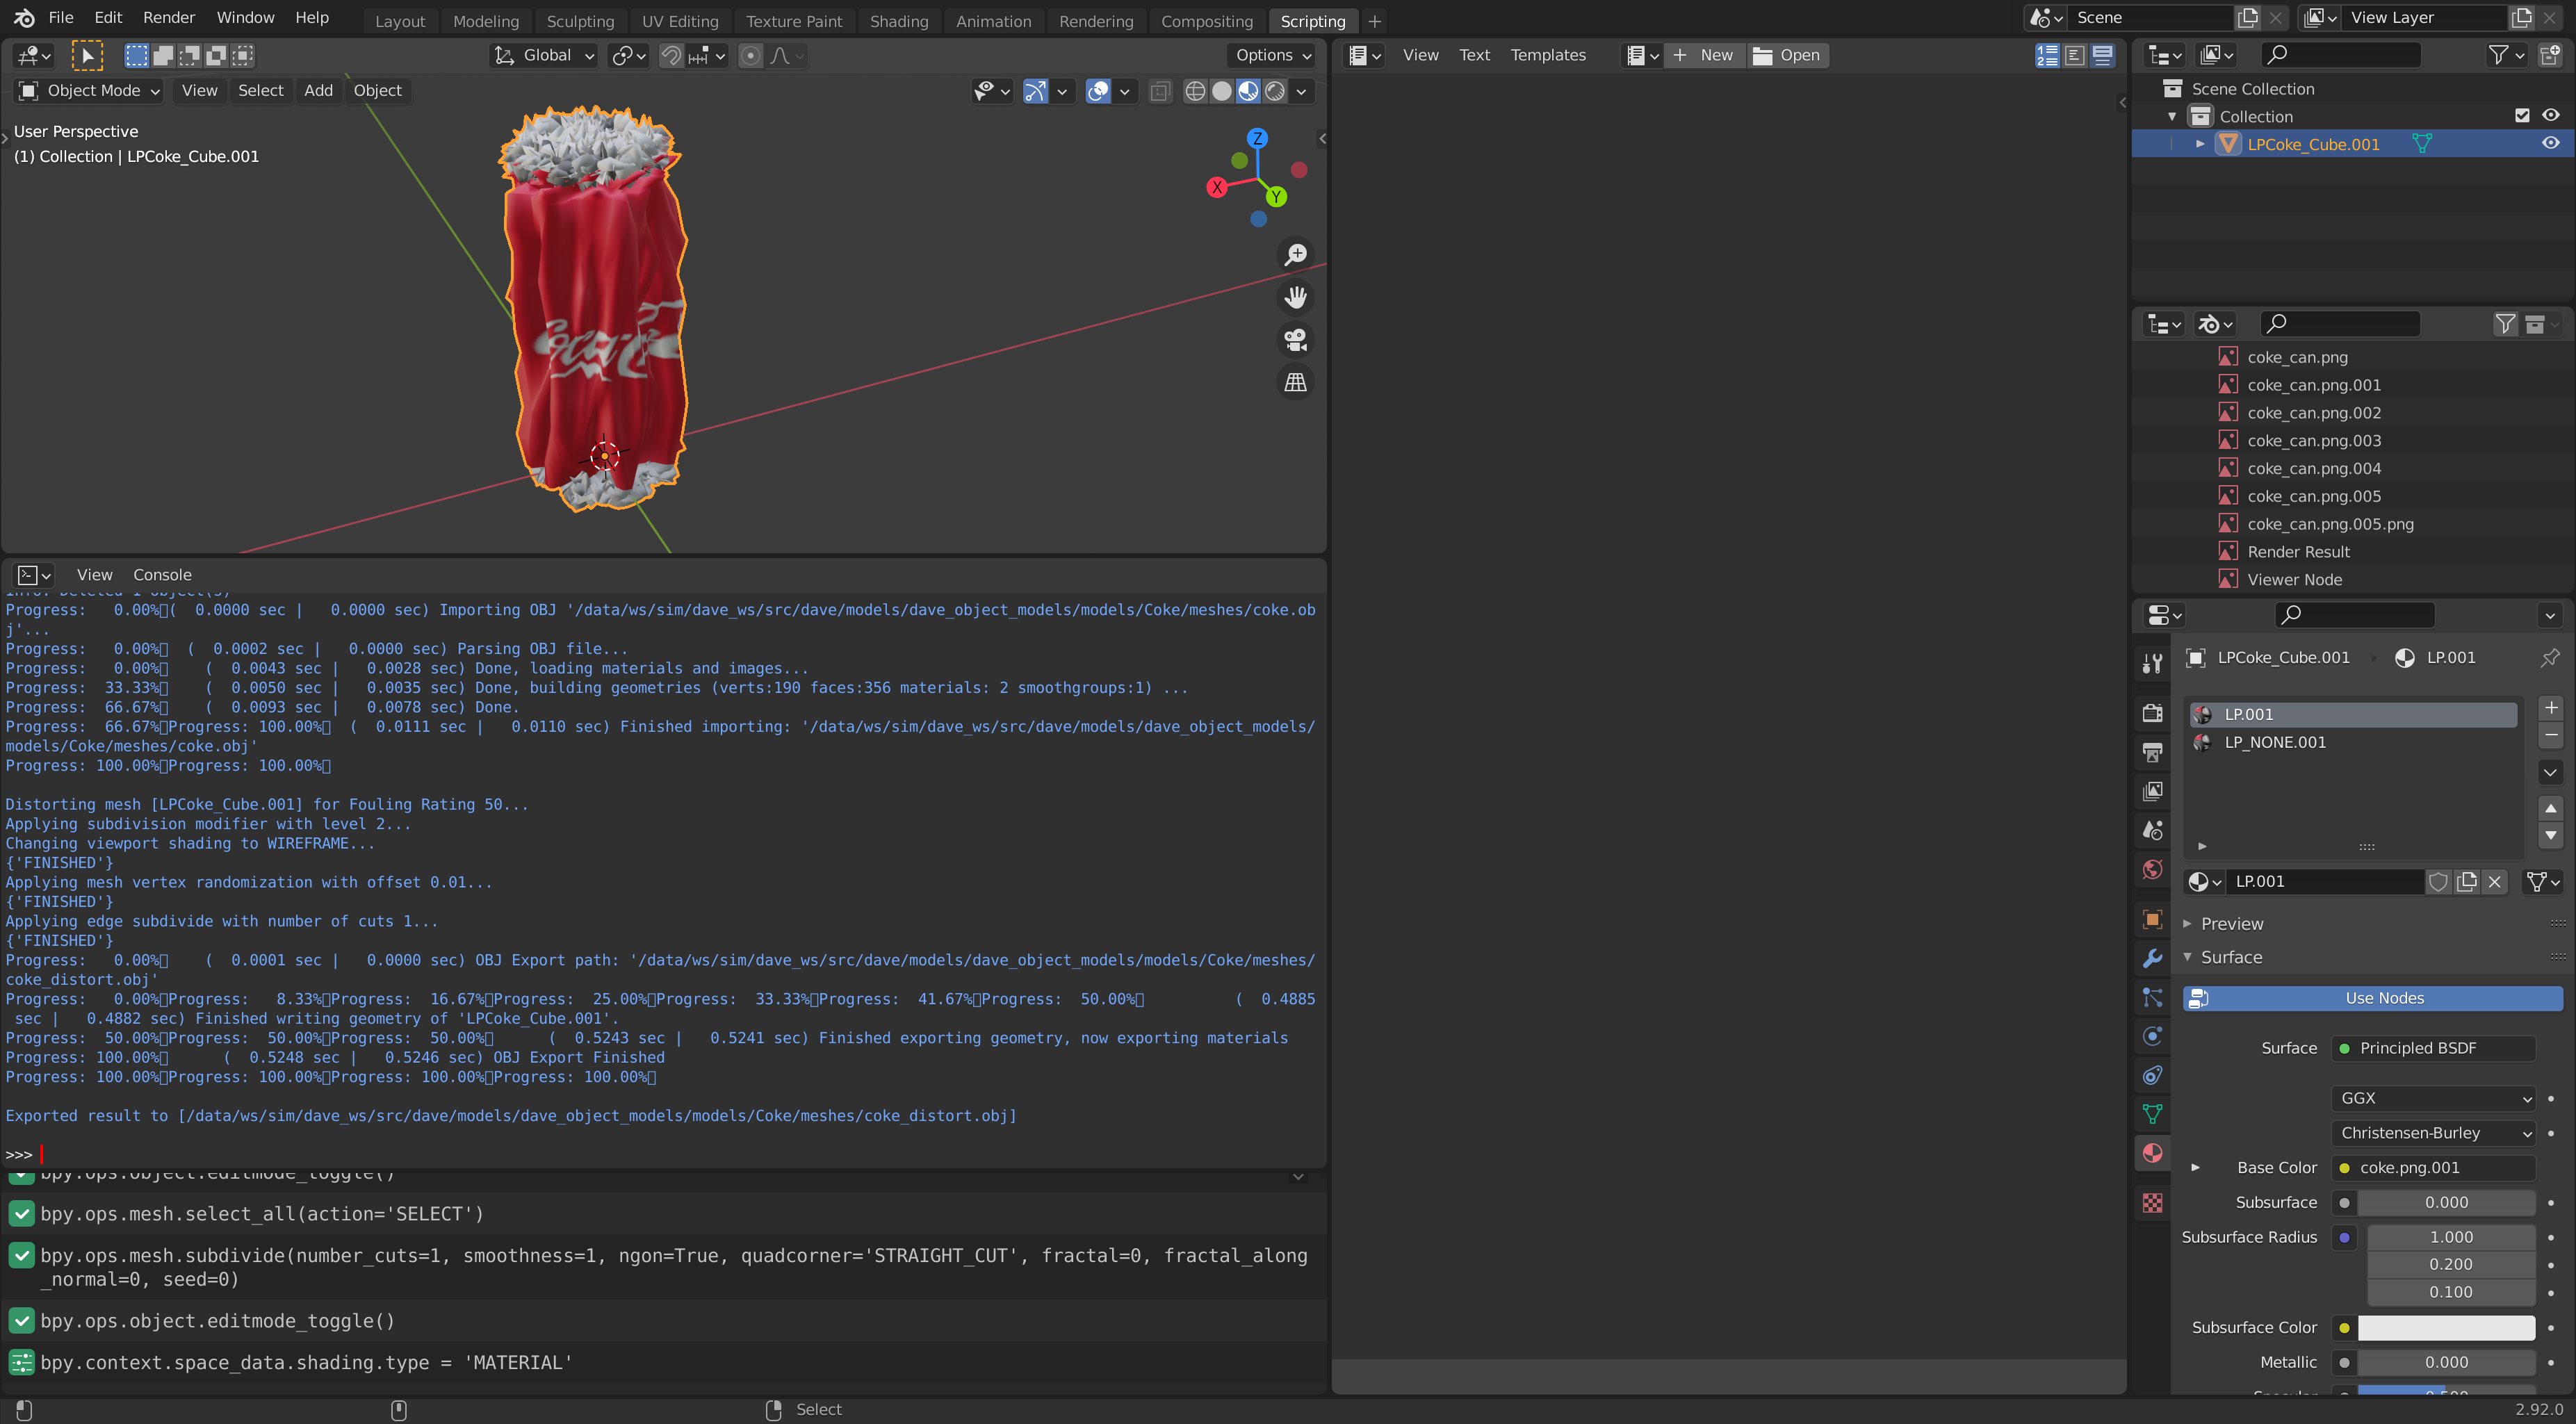Open World properties tab icon
The height and width of the screenshot is (1424, 2576).
point(2152,869)
